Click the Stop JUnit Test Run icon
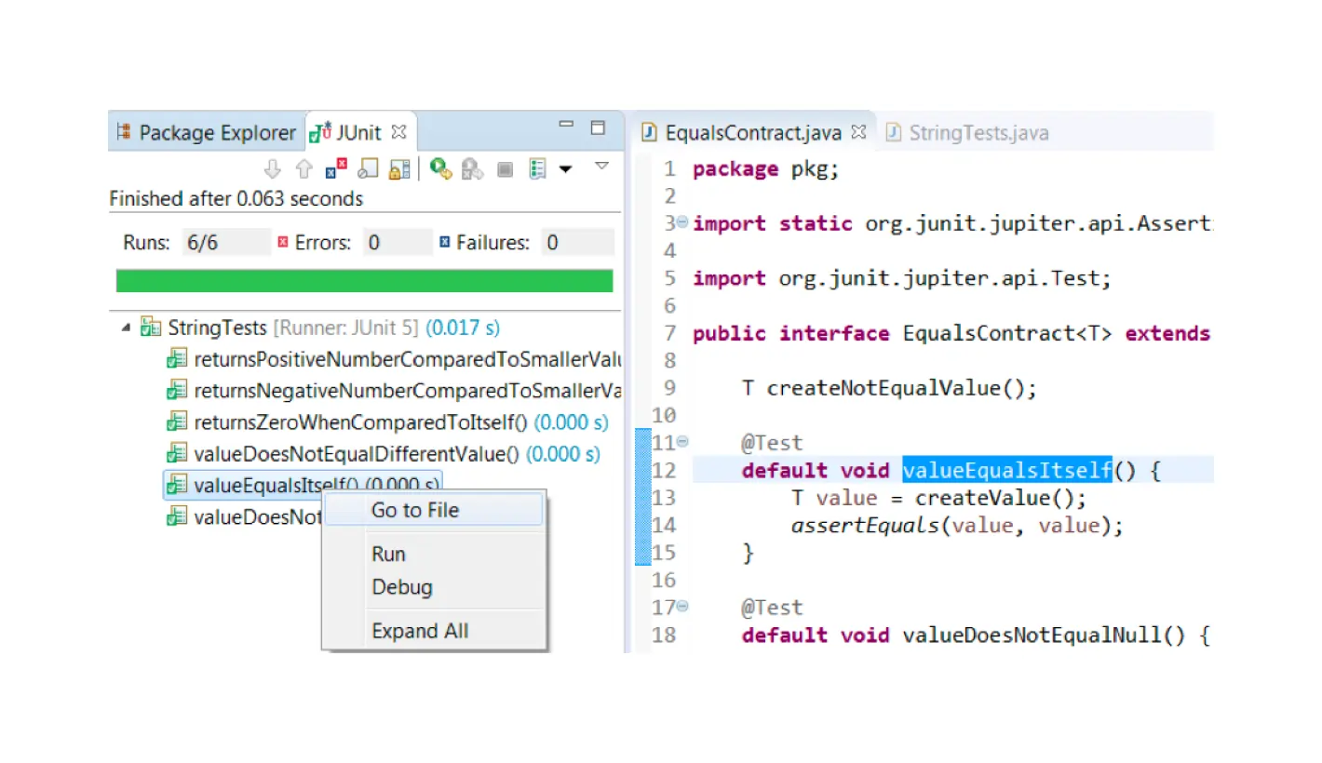The width and height of the screenshot is (1322, 763). (x=504, y=168)
